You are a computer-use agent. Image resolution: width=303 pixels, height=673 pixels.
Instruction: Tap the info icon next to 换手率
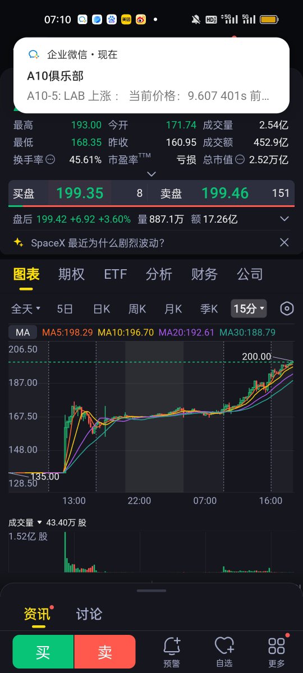[50, 160]
